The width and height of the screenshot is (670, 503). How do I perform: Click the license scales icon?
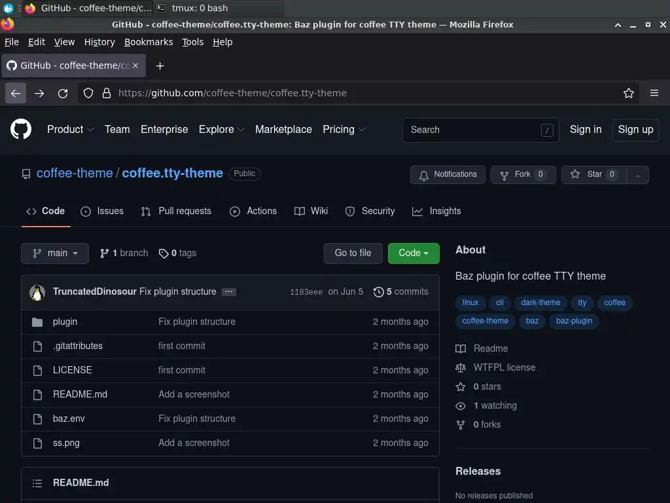[x=461, y=367]
